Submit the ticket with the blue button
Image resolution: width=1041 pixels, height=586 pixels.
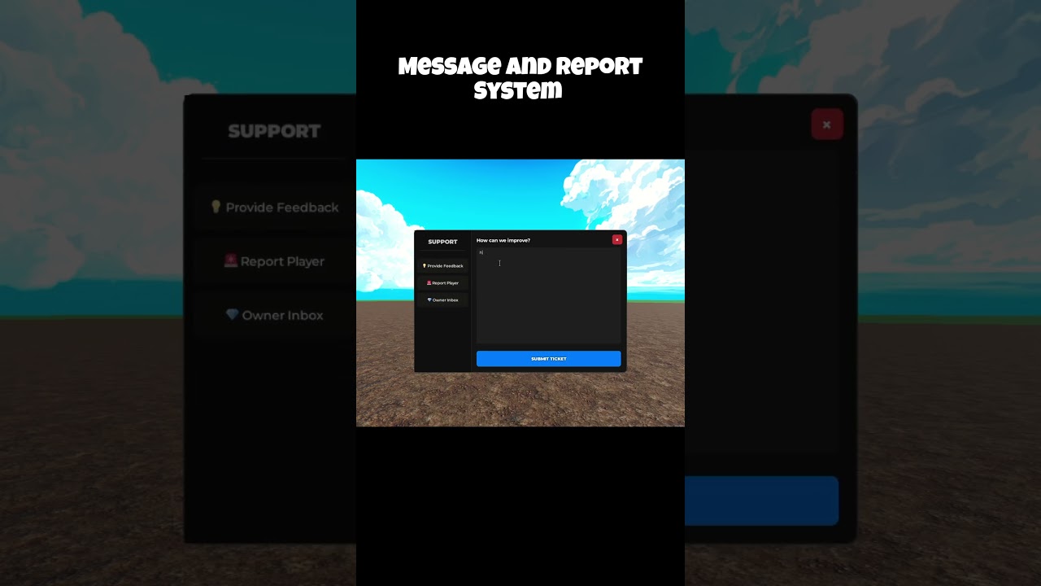(548, 359)
